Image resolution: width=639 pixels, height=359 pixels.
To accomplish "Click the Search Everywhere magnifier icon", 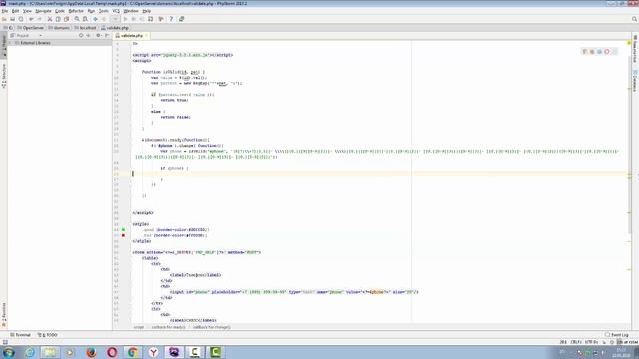I will [x=634, y=19].
